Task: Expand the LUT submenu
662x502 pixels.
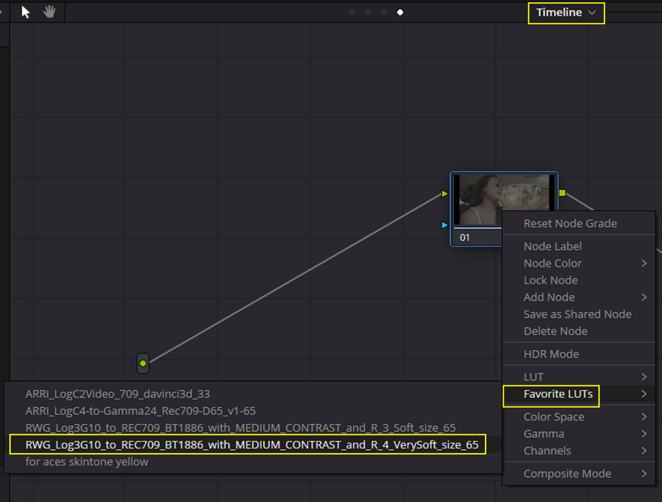Action: click(x=579, y=376)
